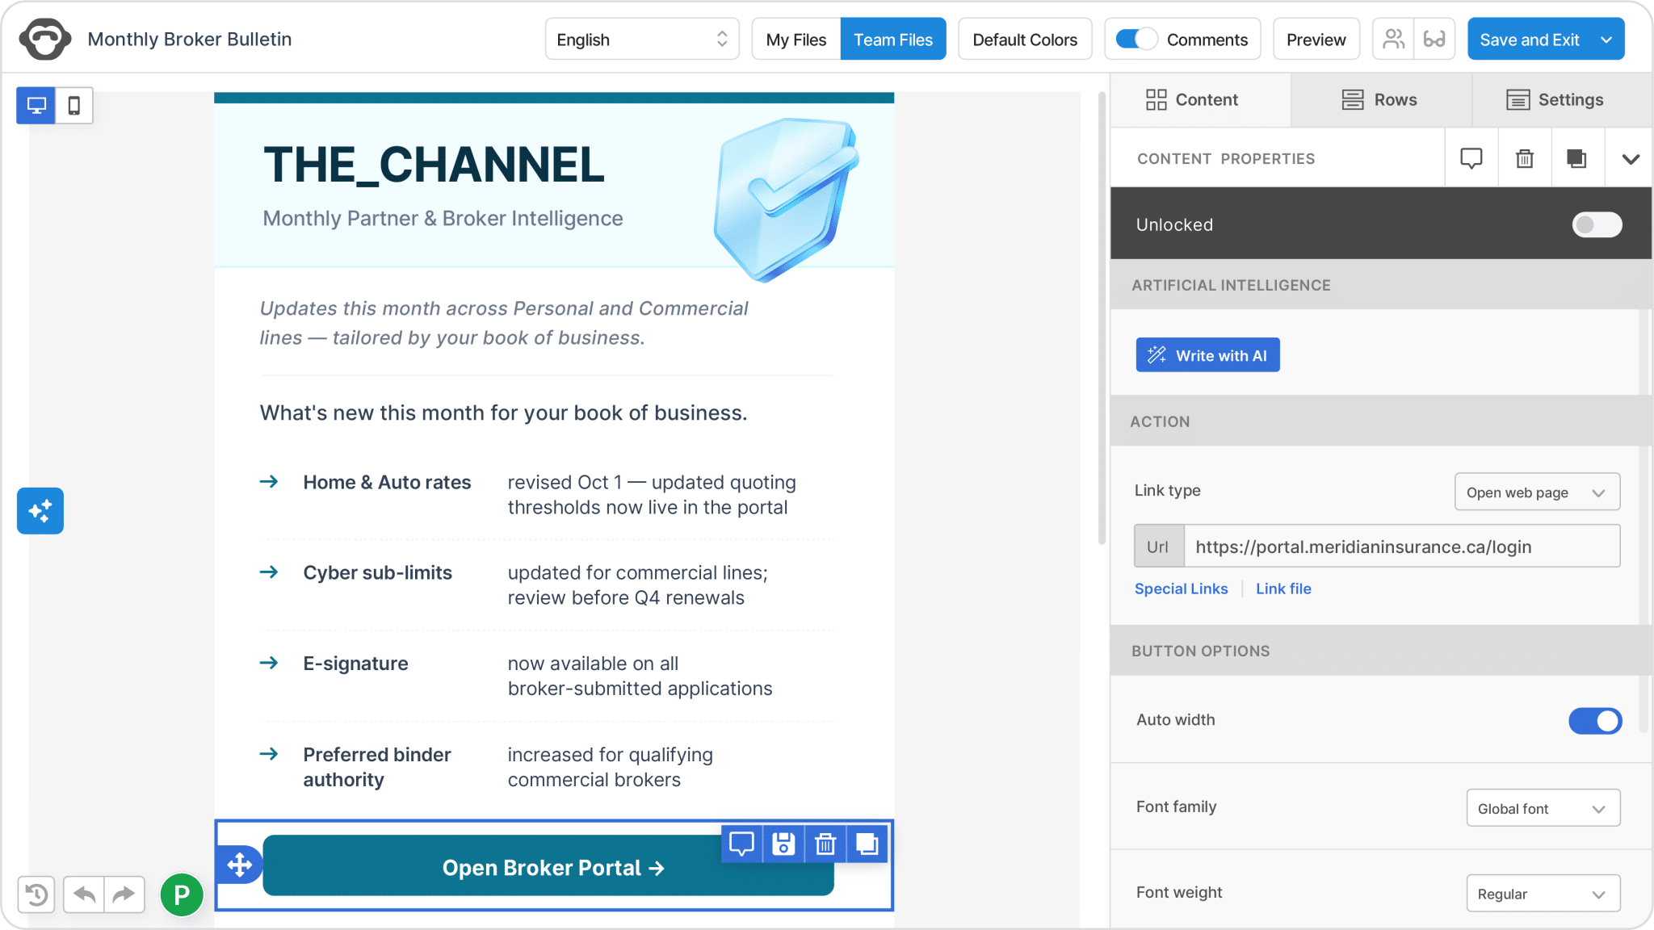Delete content via properties trash icon
The width and height of the screenshot is (1654, 930).
click(x=1525, y=159)
